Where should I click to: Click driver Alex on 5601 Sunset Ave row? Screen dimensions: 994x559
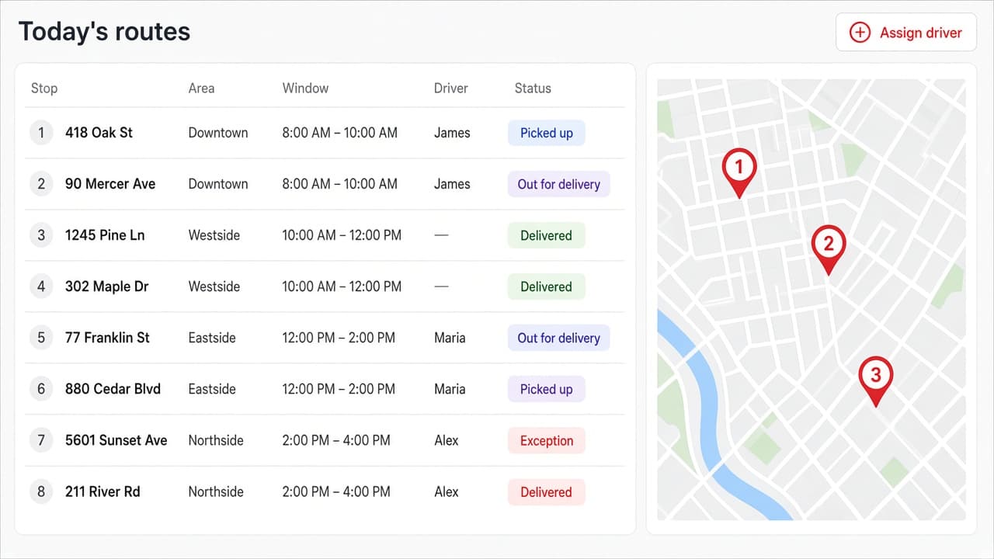[x=447, y=440]
